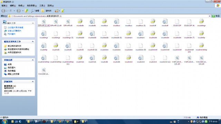Click the 列印圖片 link

point(11,34)
